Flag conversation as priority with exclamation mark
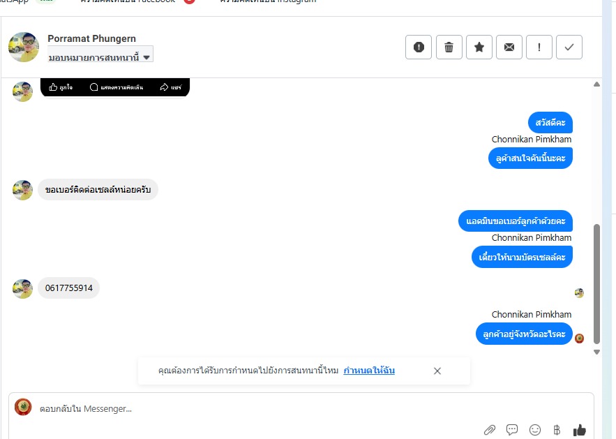The width and height of the screenshot is (616, 439). (539, 47)
